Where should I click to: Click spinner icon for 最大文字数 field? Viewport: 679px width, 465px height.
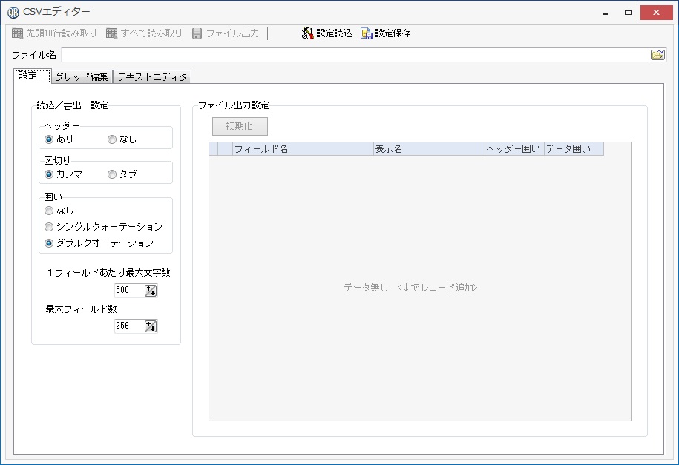(151, 290)
